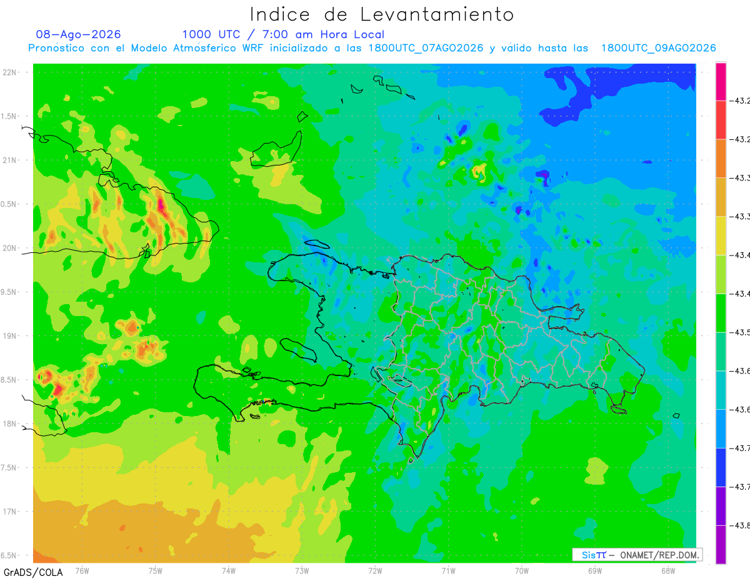
Task: Click the 76W longitude label
Action: (82, 571)
